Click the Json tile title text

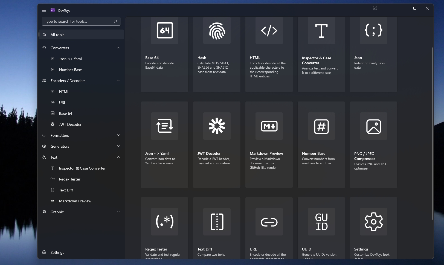click(358, 58)
